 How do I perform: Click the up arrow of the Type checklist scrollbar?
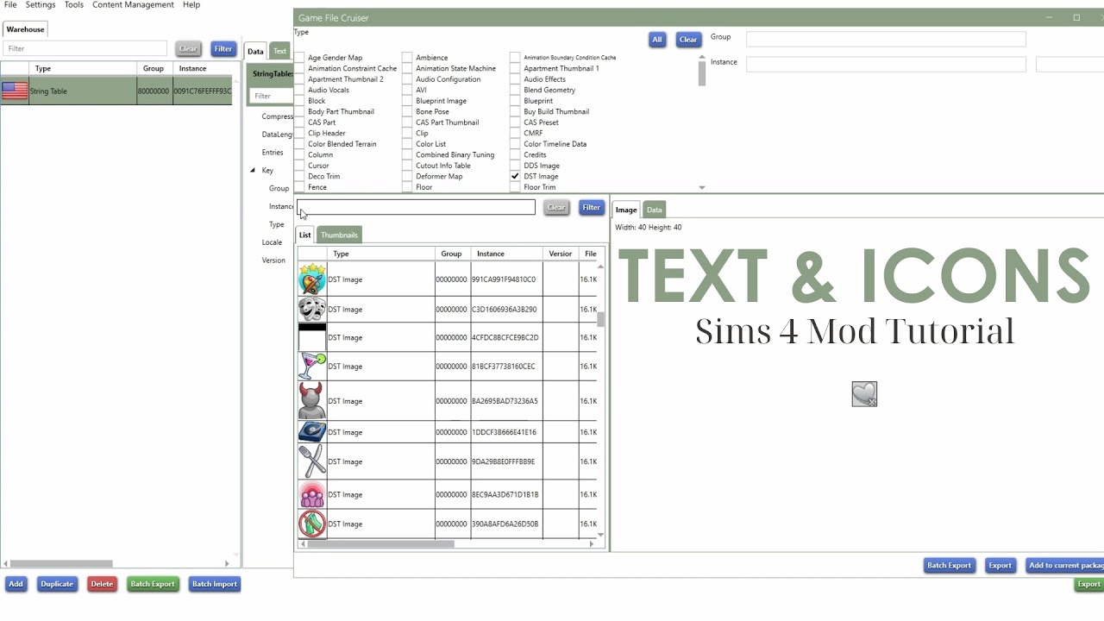(x=702, y=57)
